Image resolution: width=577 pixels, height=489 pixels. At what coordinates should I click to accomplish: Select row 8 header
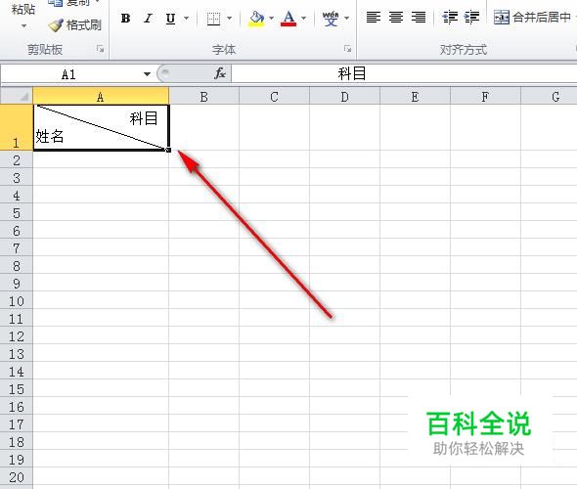[17, 265]
